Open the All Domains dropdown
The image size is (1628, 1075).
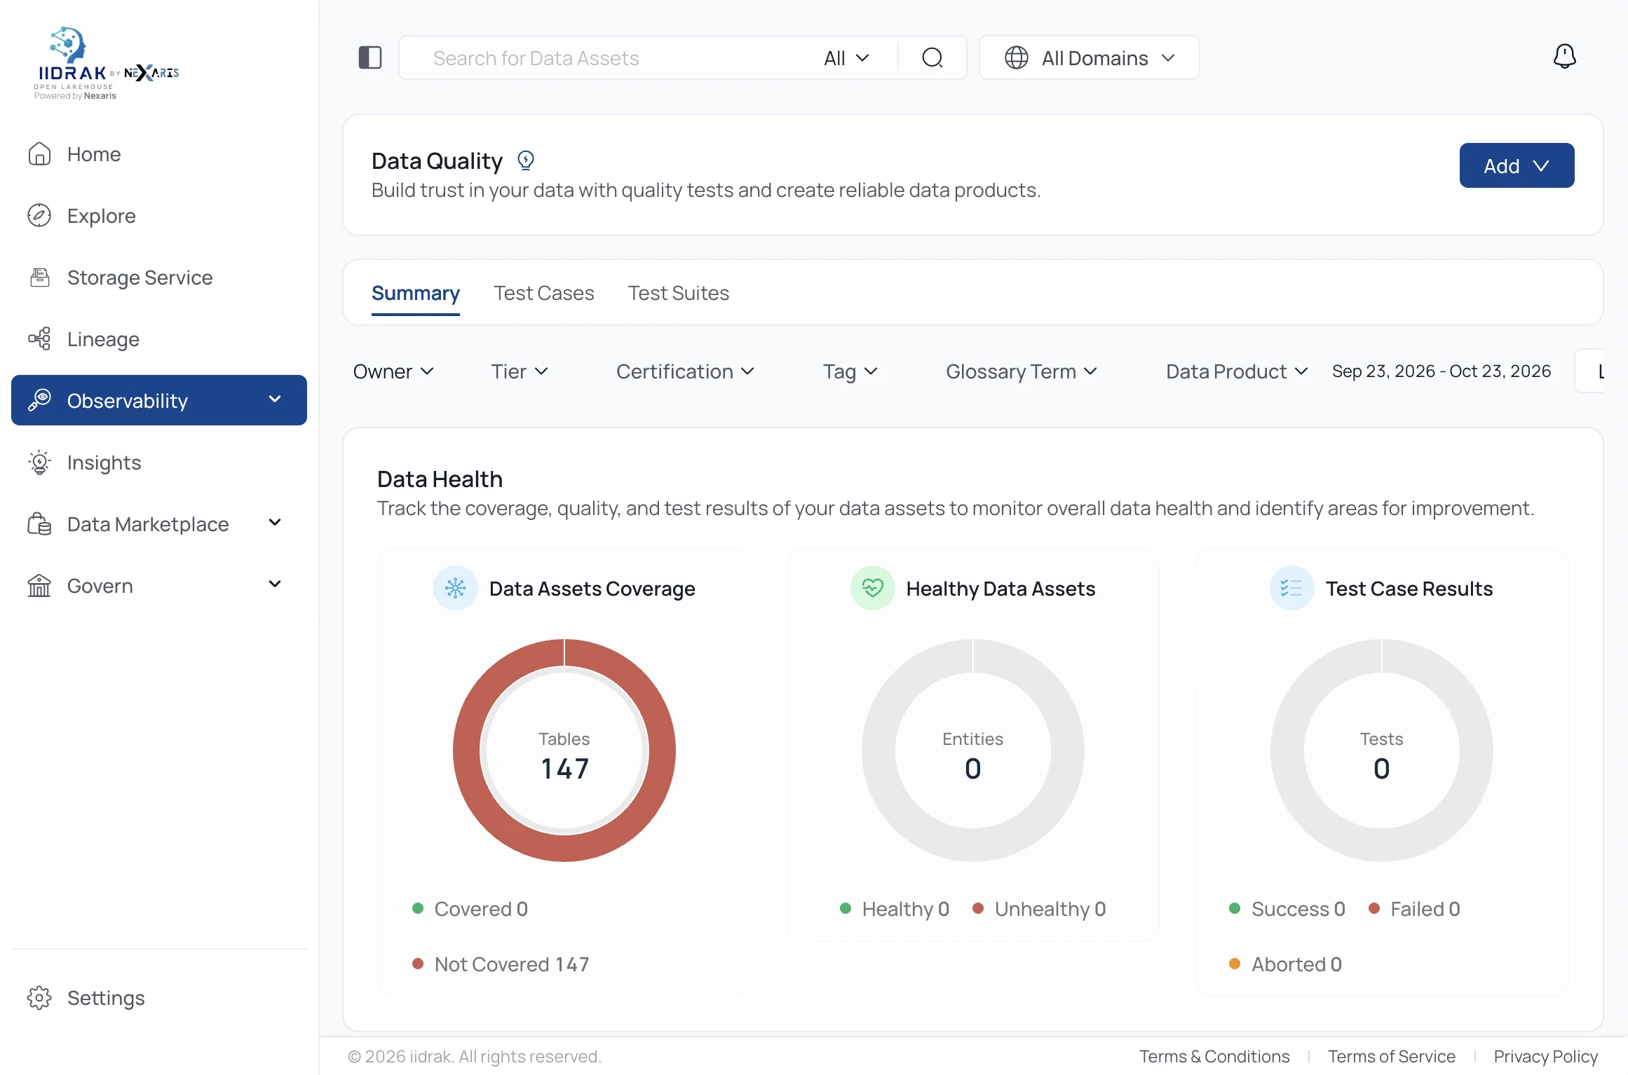click(1089, 57)
